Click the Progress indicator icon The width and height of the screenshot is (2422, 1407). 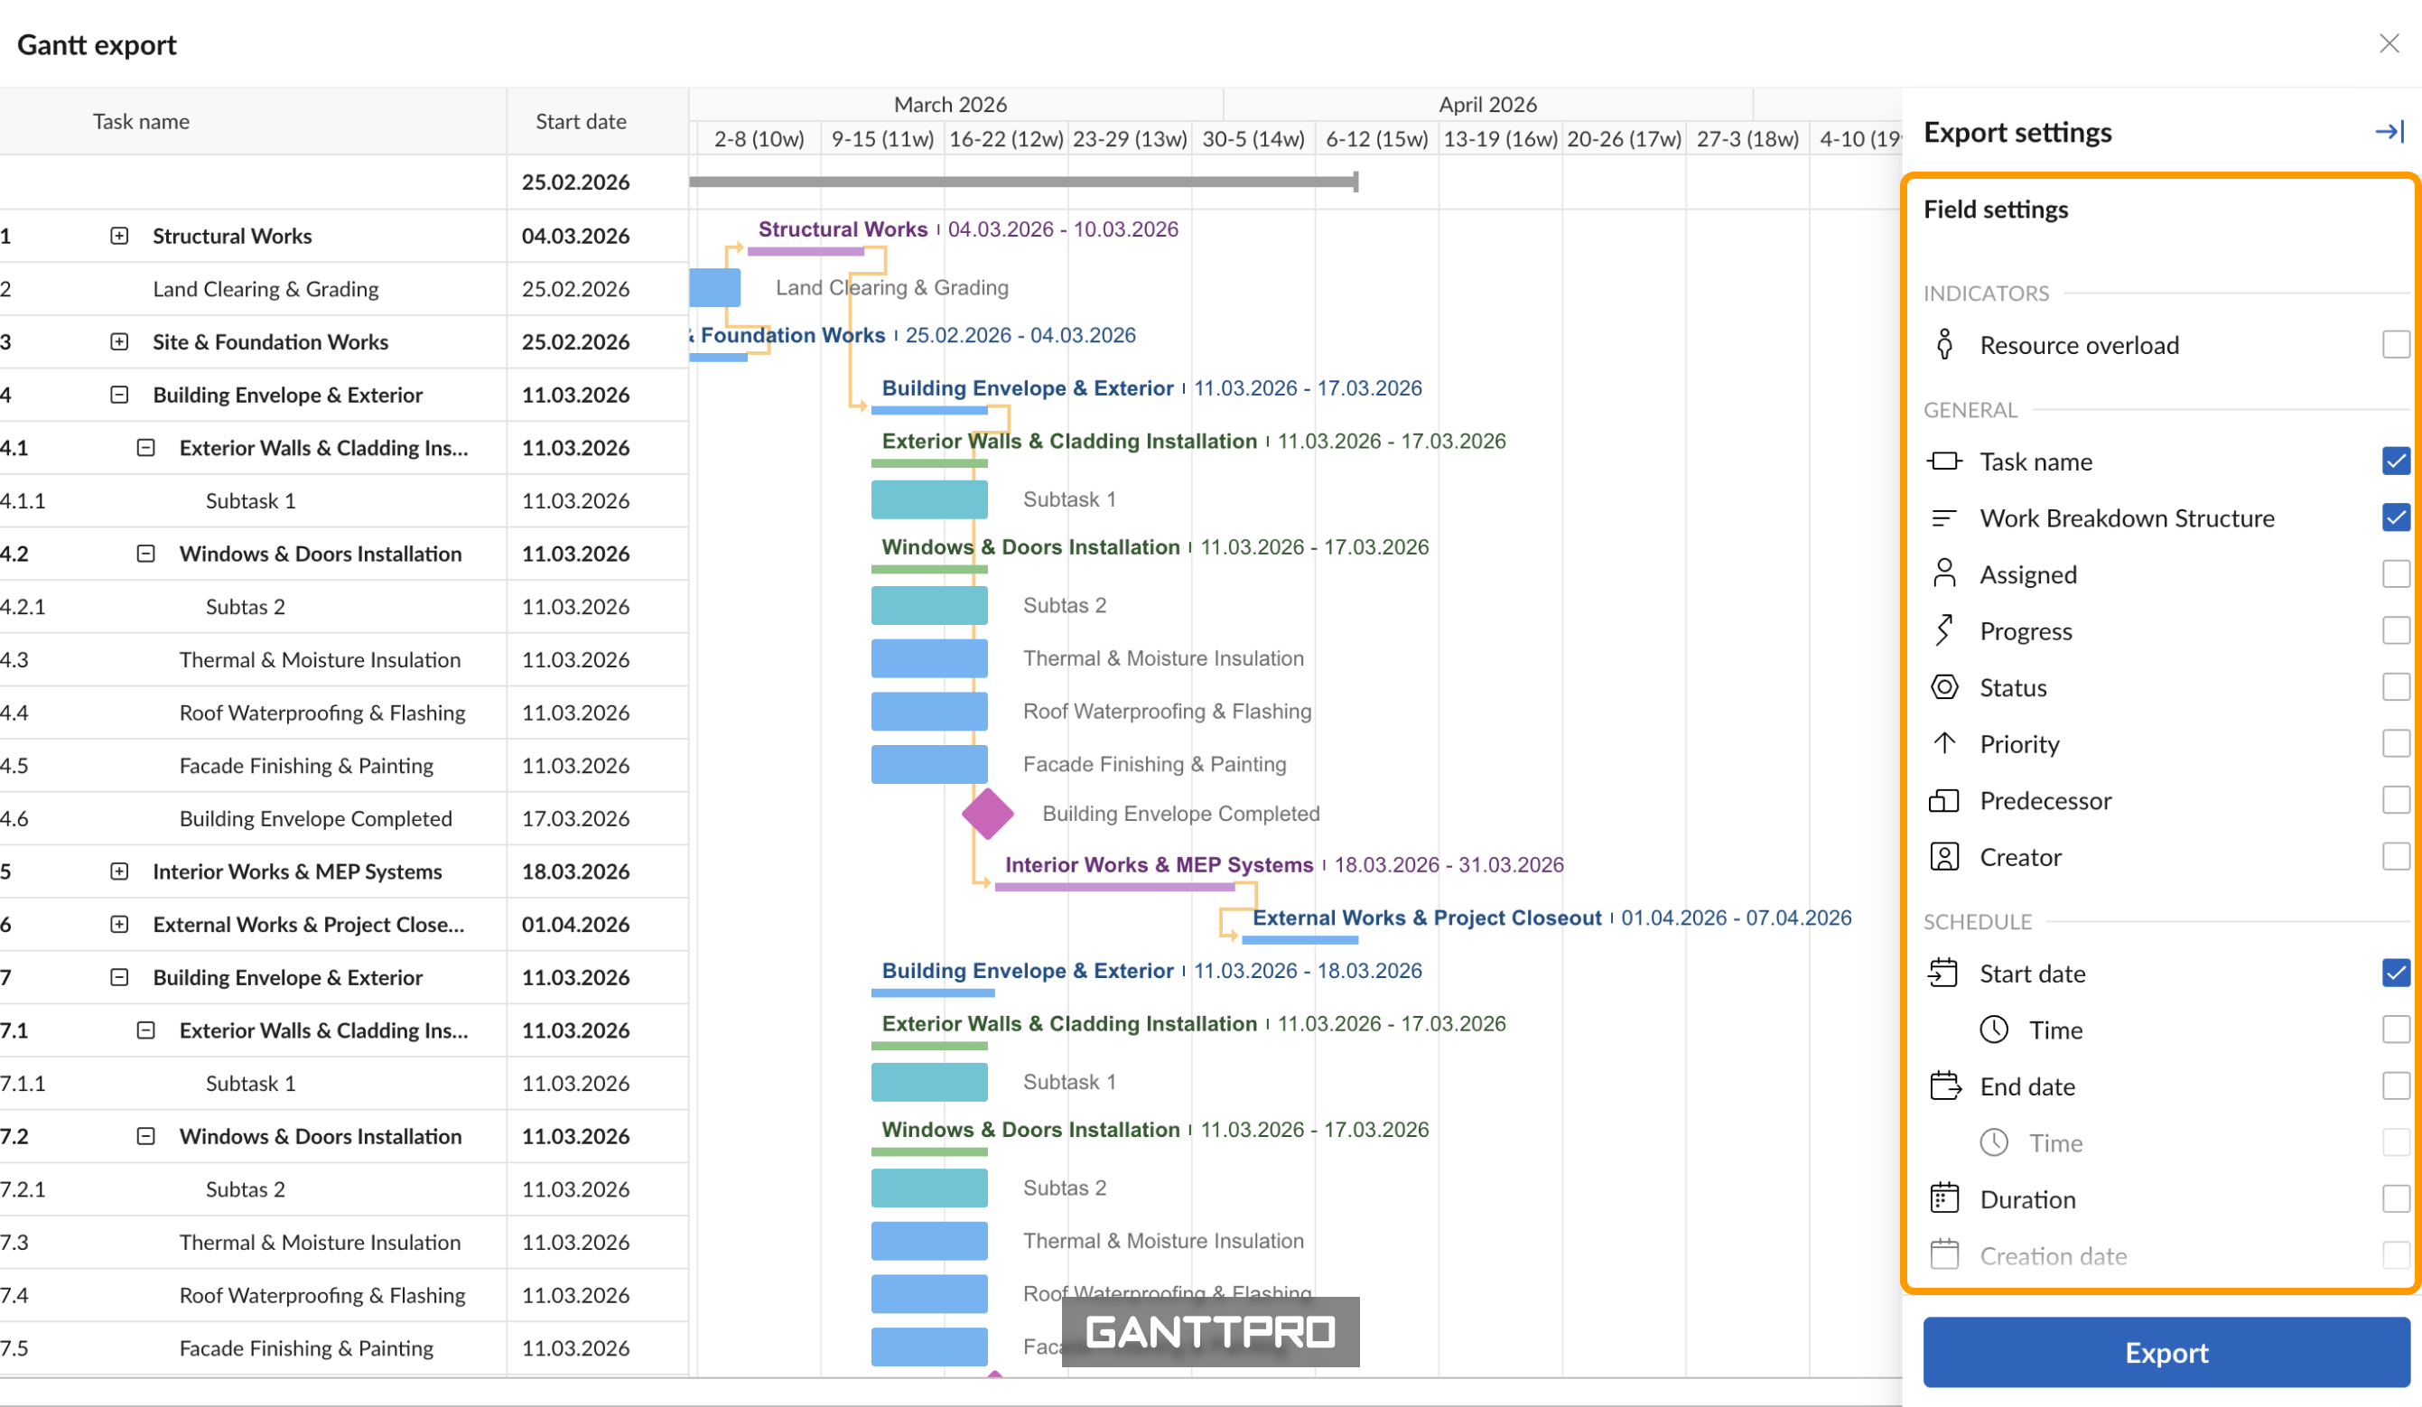pos(1944,630)
